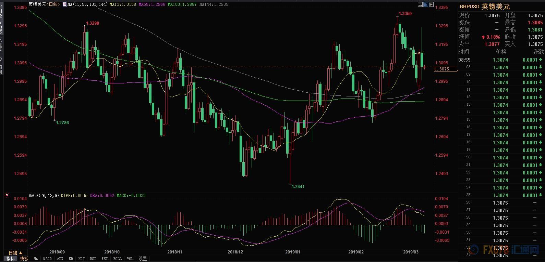Switch indicator to KD
This screenshot has height=262, width=545.
tap(71, 259)
